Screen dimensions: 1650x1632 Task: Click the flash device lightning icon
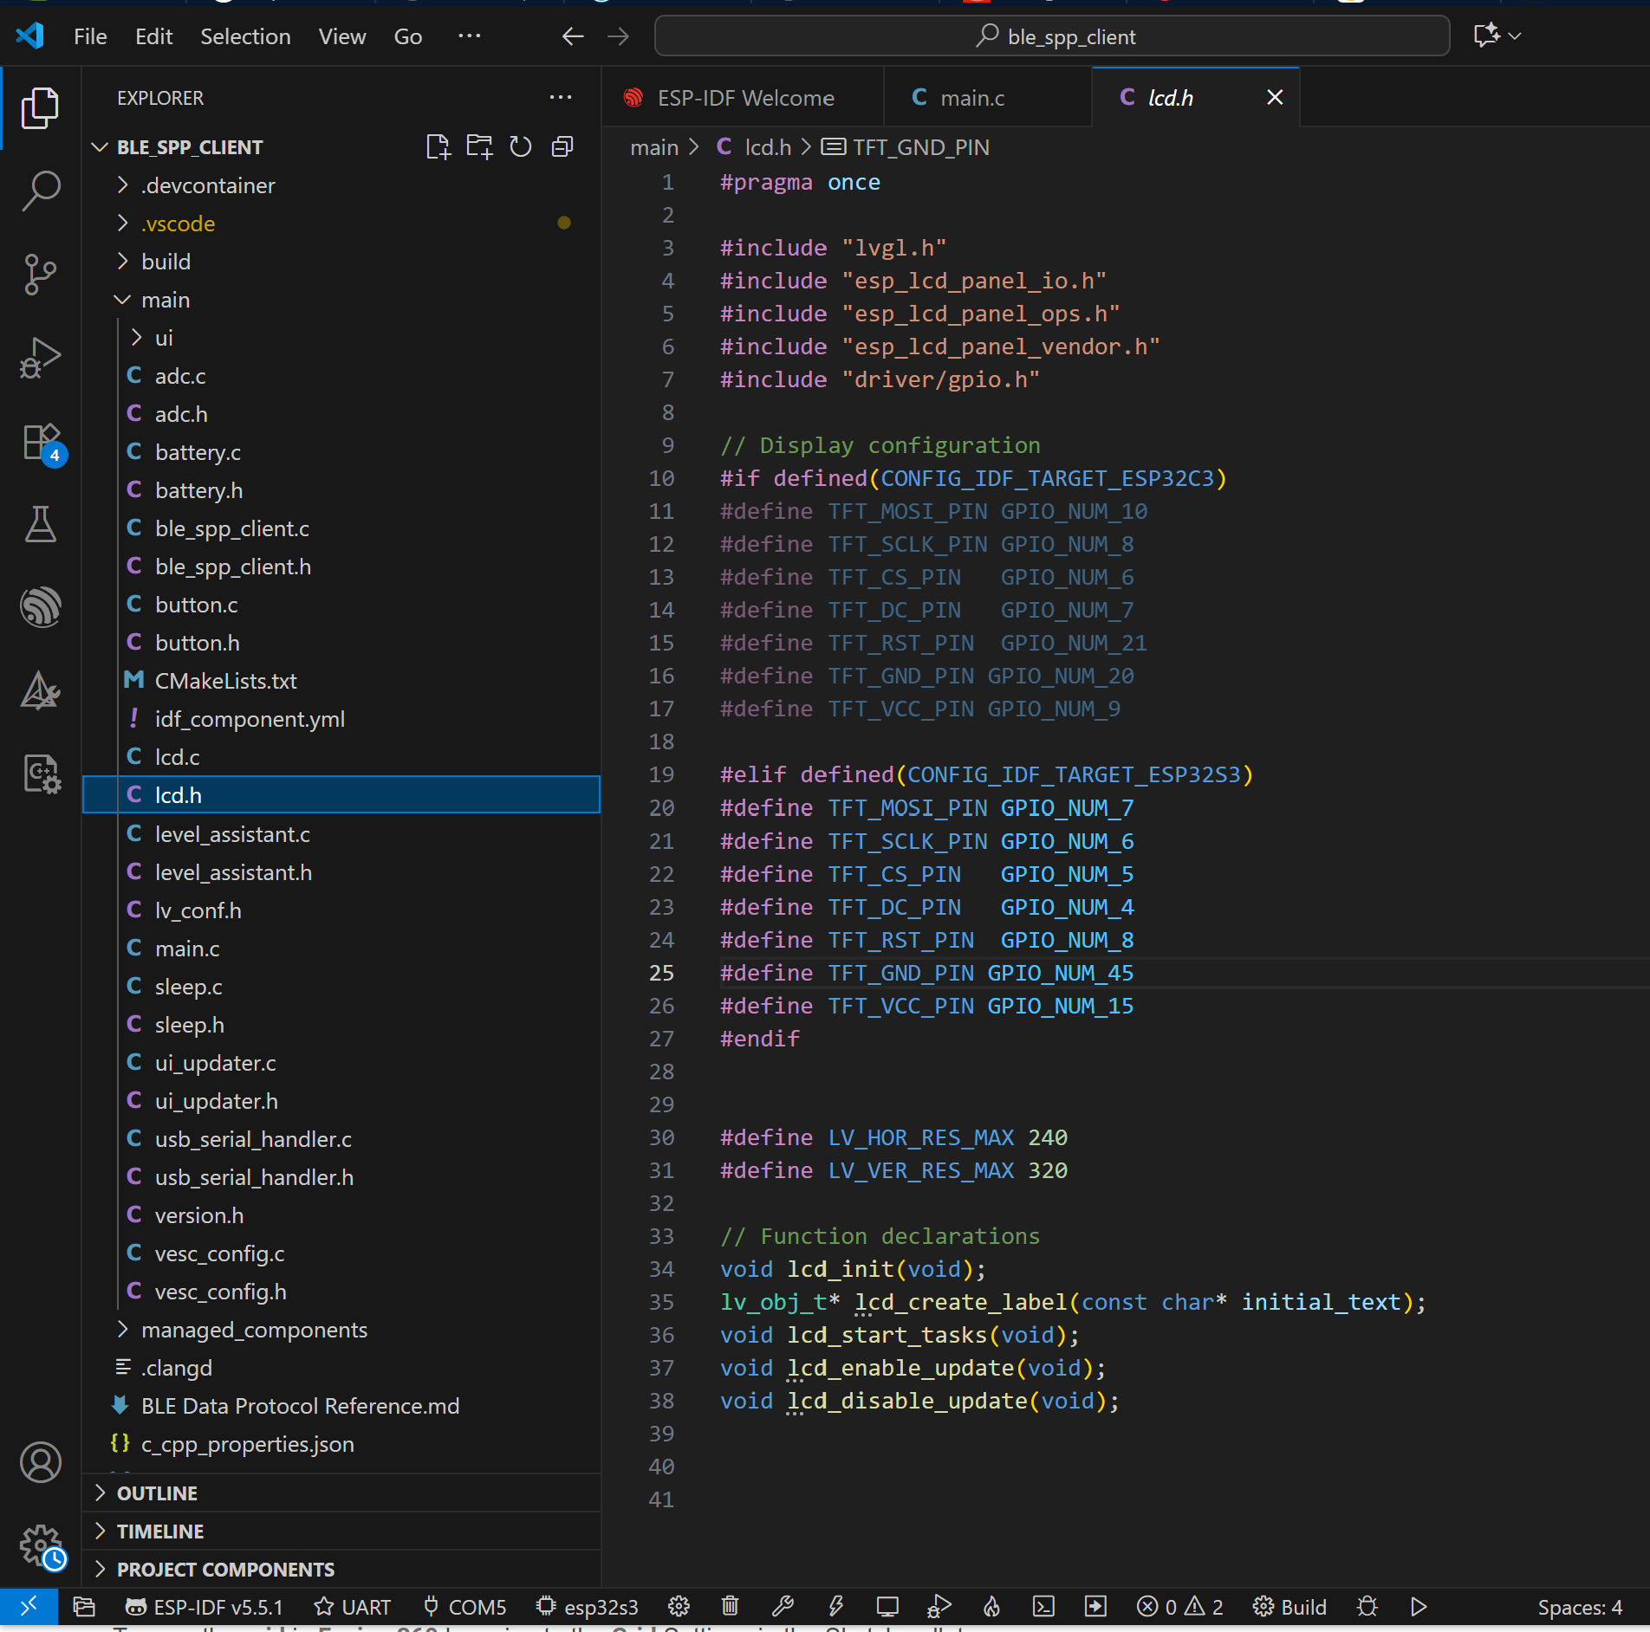835,1607
